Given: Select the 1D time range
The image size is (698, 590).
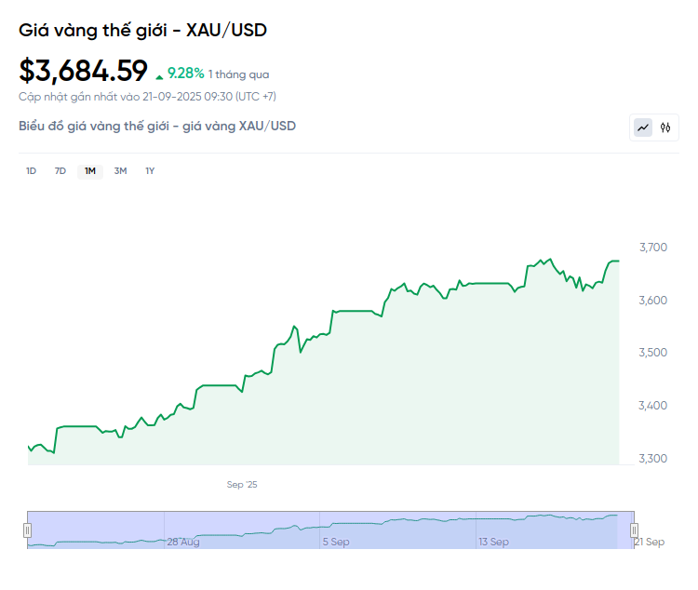Looking at the screenshot, I should pyautogui.click(x=31, y=171).
